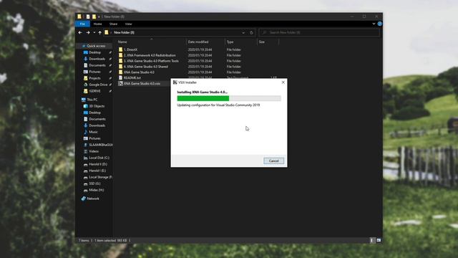Click the Properties quick access toolbar icon
Image resolution: width=458 pixels, height=258 pixels.
88,16
